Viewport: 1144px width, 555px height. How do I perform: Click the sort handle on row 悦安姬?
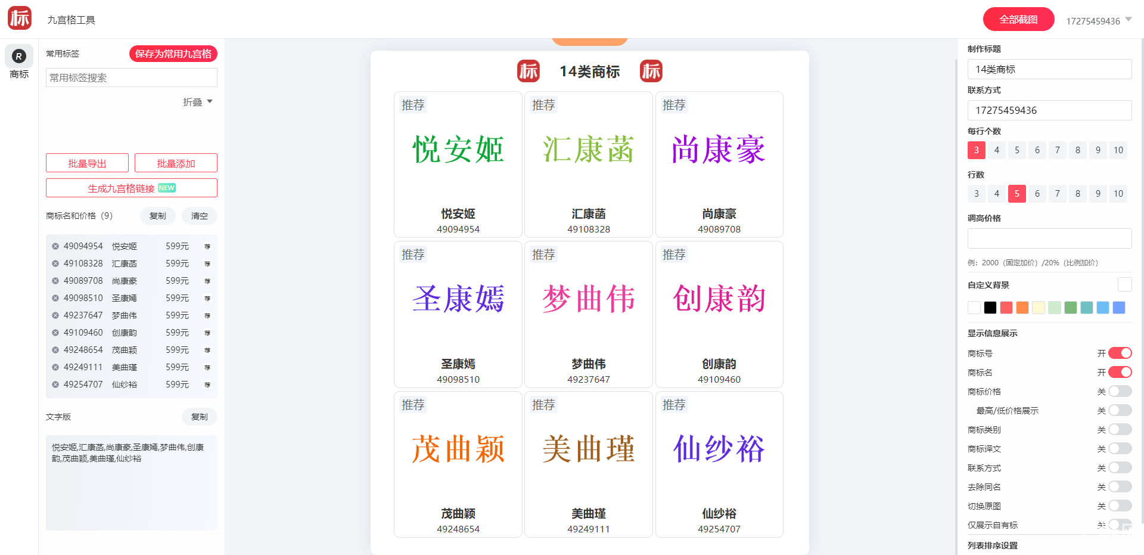[x=207, y=246]
